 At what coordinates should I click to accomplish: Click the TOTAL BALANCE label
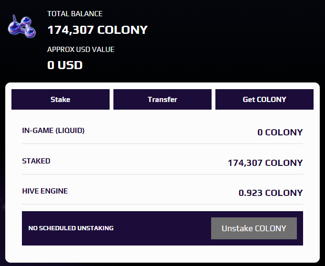tap(75, 14)
